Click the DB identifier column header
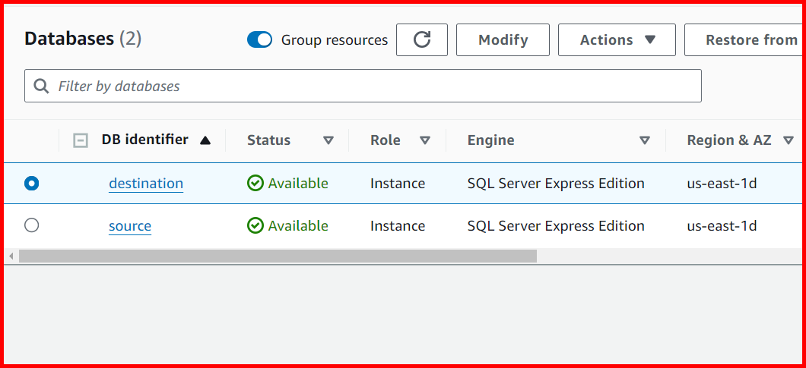The image size is (806, 368). [145, 140]
